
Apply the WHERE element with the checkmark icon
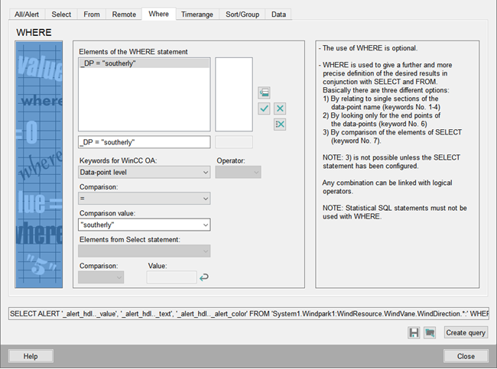click(x=264, y=108)
